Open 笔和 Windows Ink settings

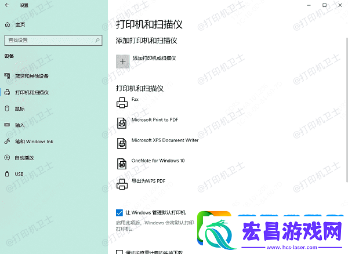click(x=34, y=141)
